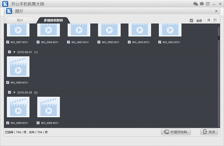The height and width of the screenshot is (146, 224).
Task: Uncheck the IMG_0906.MOV checkbox
Action: (x=99, y=42)
